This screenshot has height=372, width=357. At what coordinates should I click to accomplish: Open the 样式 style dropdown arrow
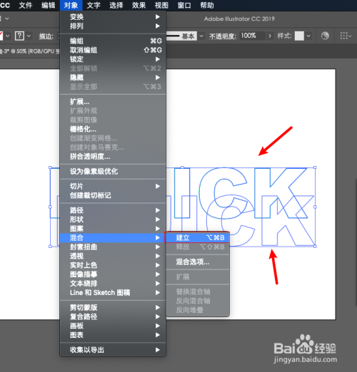[x=308, y=36]
